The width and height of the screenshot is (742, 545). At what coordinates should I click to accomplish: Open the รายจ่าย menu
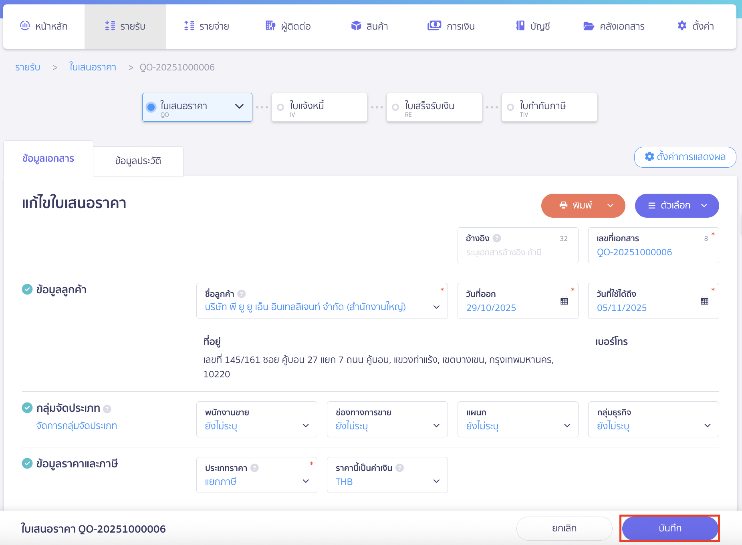pyautogui.click(x=206, y=26)
